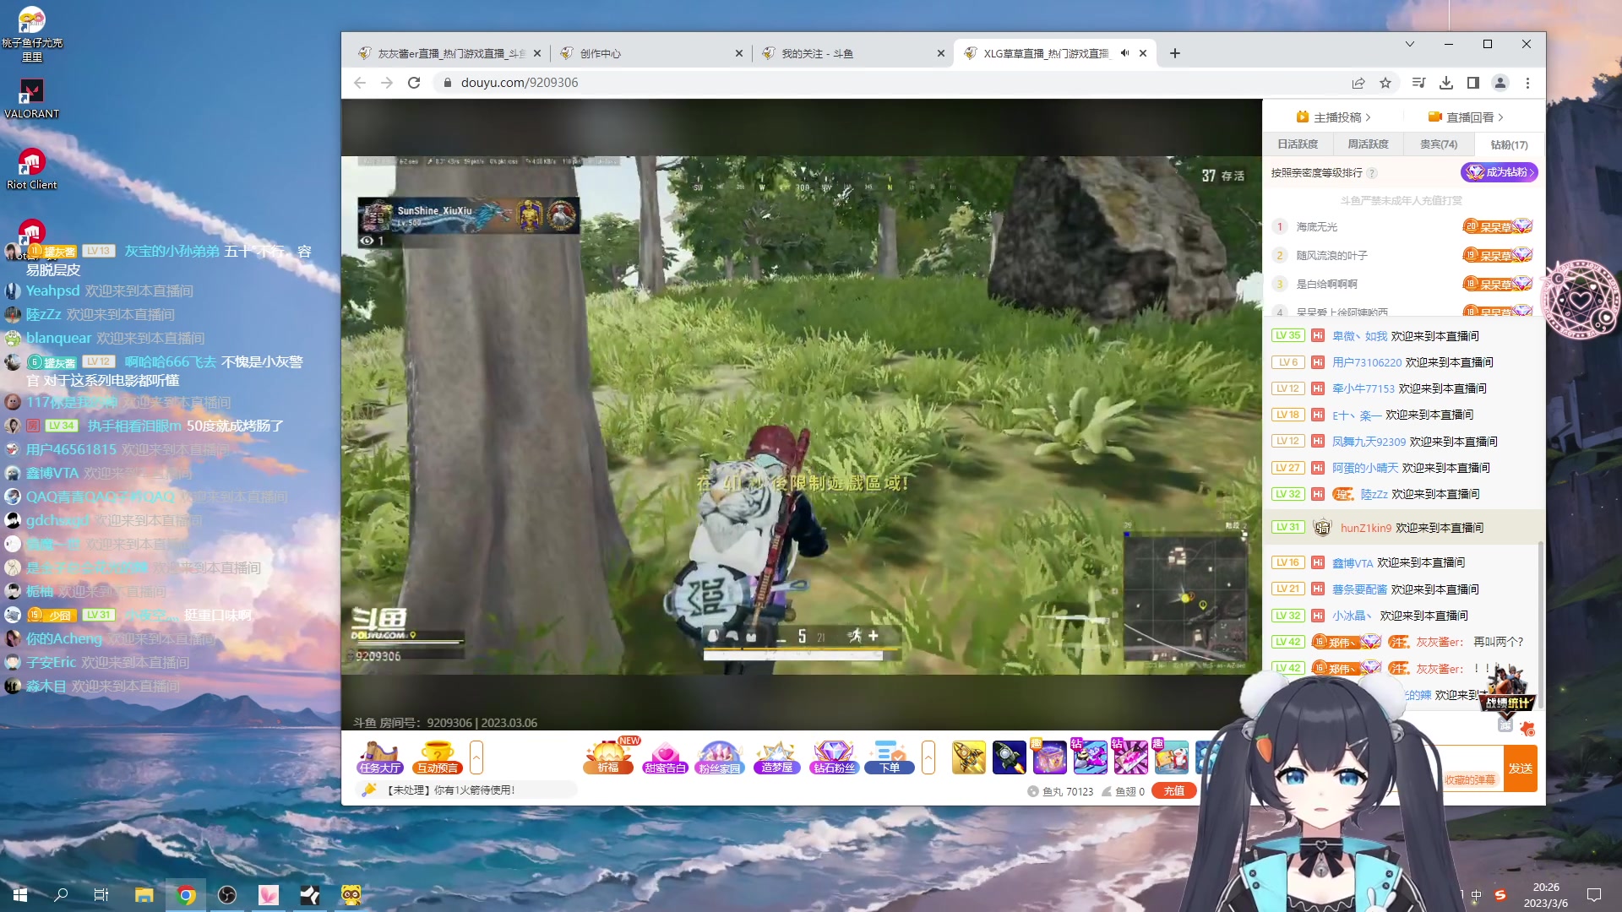This screenshot has height=912, width=1622.
Task: Open the 钻石粉丝 diamond fans icon
Action: [x=833, y=757]
